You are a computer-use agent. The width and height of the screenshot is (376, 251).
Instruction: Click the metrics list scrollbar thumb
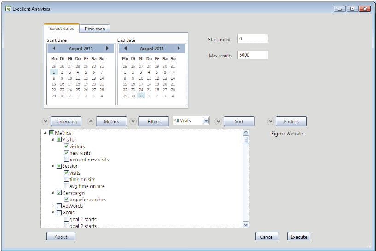pos(246,140)
